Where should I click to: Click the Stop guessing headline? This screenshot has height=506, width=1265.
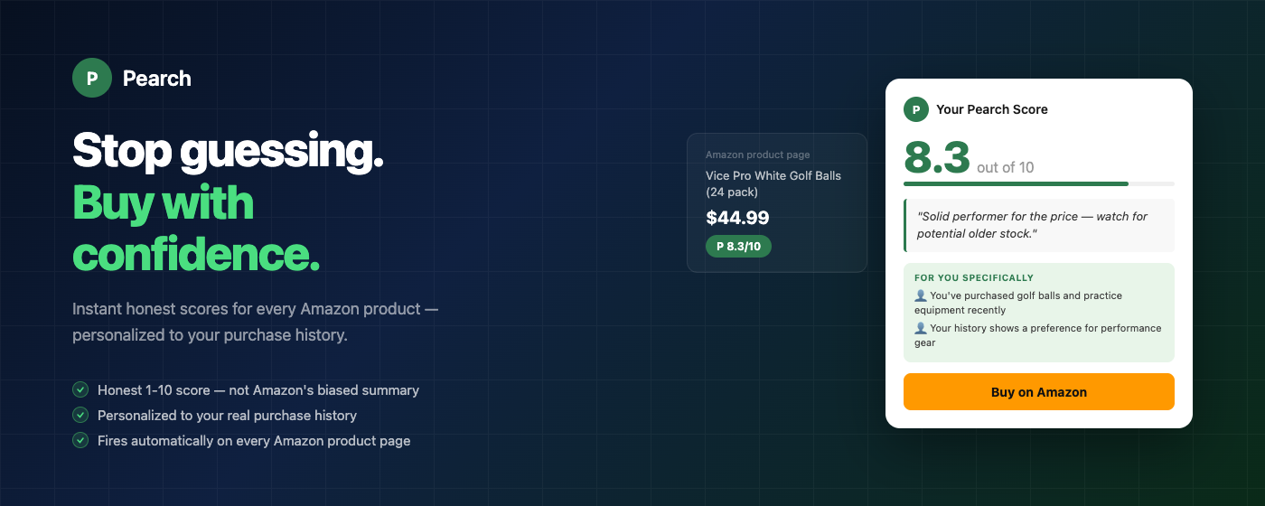(228, 150)
